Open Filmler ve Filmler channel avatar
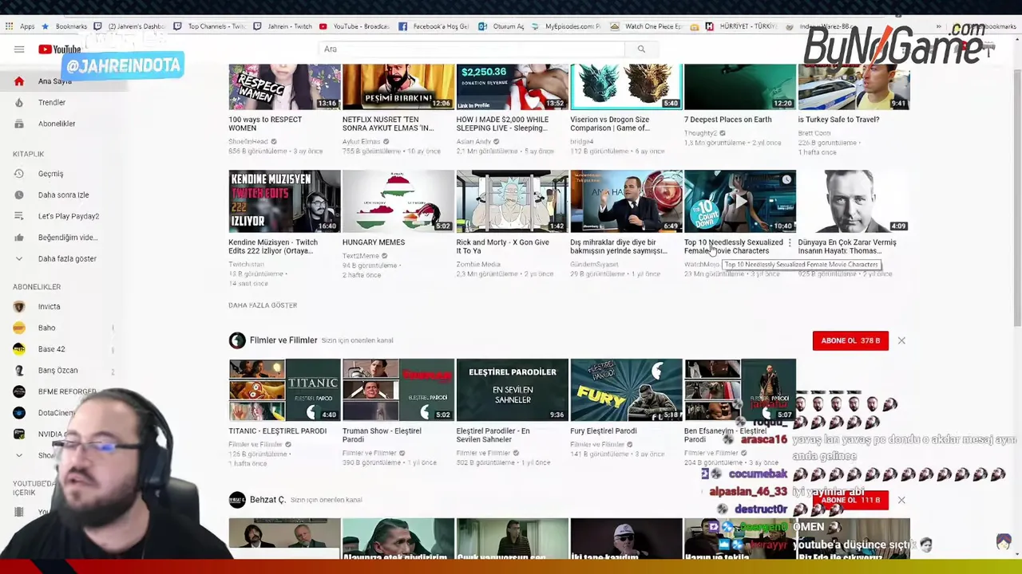This screenshot has width=1022, height=574. pyautogui.click(x=237, y=340)
